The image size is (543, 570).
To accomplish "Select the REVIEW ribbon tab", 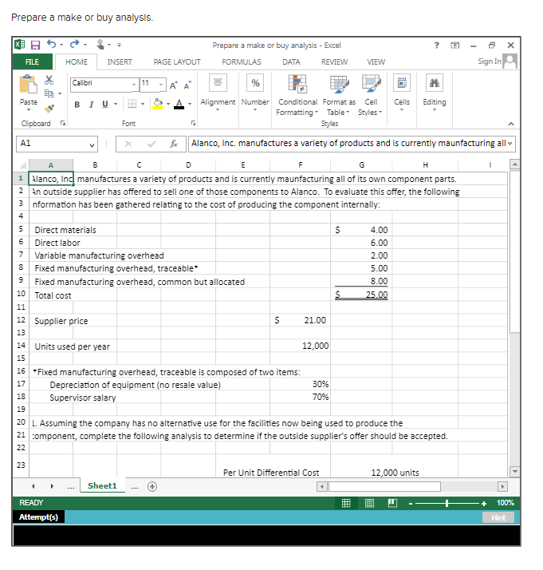I will point(334,61).
